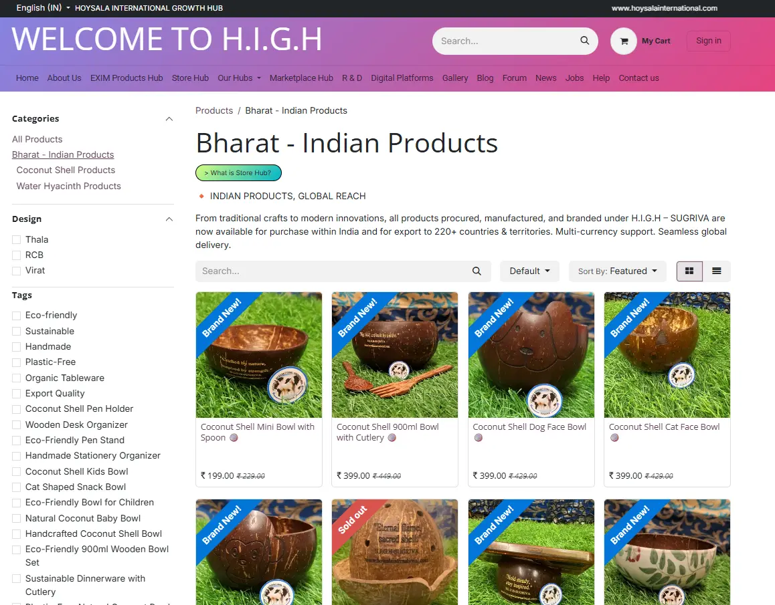Collapse the Categories section chevron

pyautogui.click(x=169, y=119)
